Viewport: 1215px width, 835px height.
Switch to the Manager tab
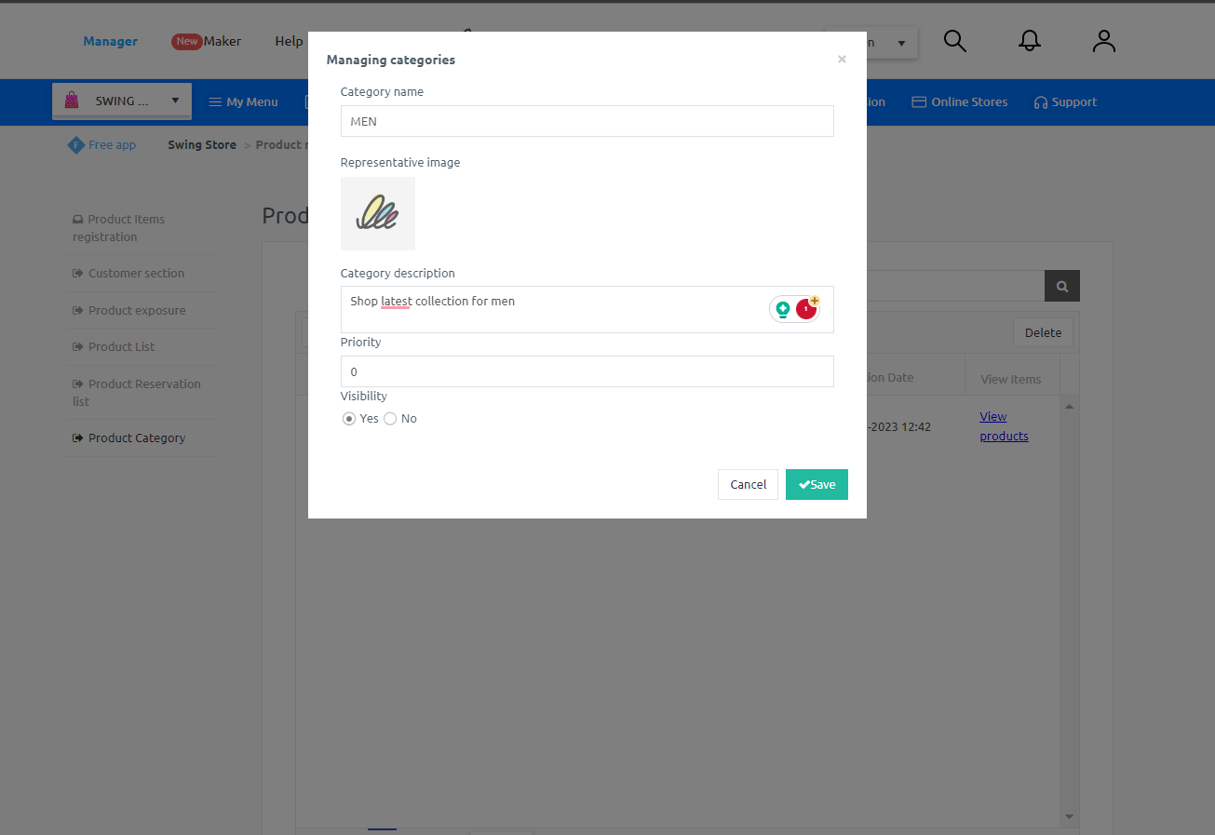(x=110, y=41)
